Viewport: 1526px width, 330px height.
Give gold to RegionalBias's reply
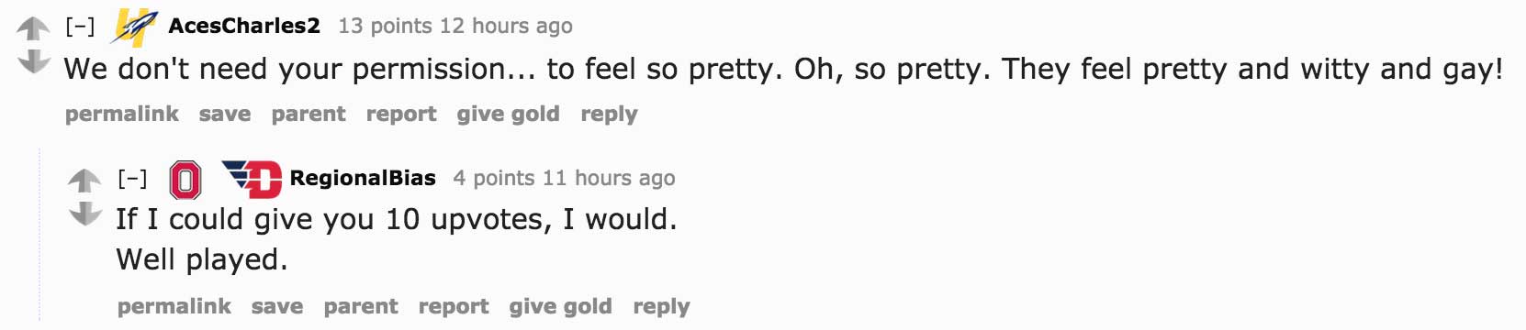tap(561, 307)
